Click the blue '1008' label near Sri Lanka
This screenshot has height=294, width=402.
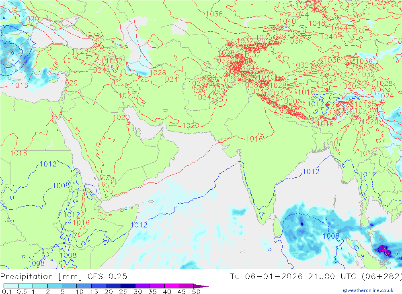(x=331, y=236)
